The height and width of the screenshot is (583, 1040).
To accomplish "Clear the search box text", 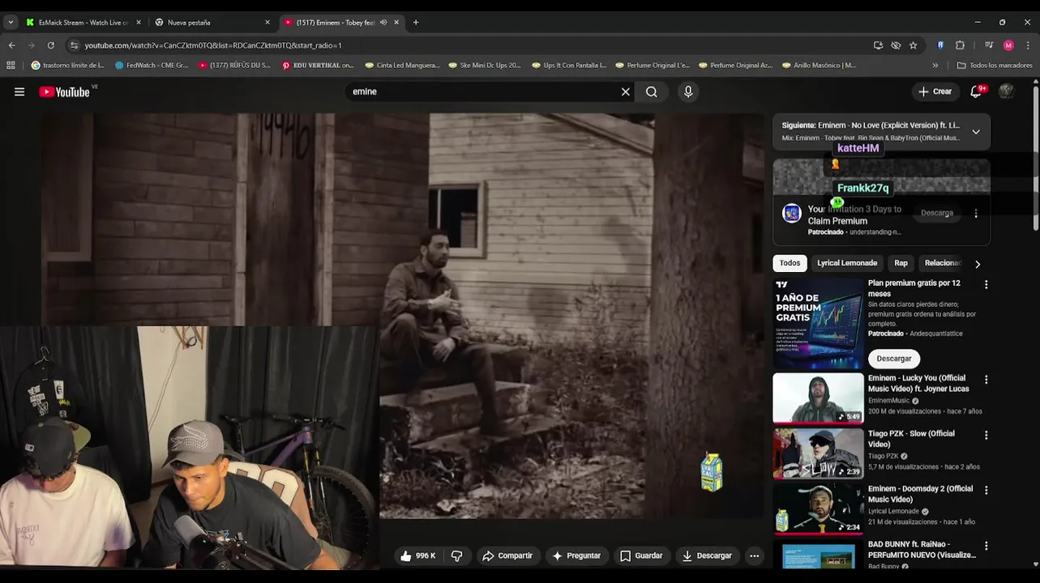I will click(x=625, y=91).
